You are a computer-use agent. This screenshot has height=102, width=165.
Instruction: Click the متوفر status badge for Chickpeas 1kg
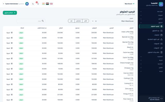(21, 69)
